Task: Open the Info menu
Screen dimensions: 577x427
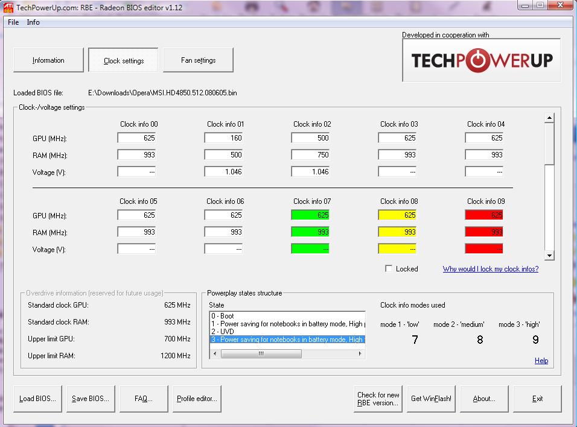Action: click(33, 22)
